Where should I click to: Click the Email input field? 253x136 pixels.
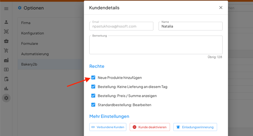121,26
